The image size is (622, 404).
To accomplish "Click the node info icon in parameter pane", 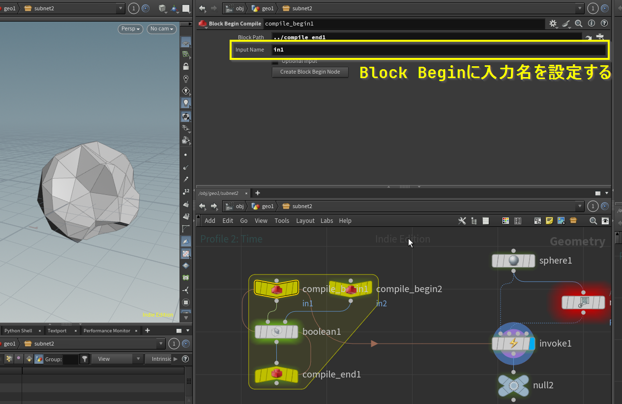I will click(x=592, y=23).
